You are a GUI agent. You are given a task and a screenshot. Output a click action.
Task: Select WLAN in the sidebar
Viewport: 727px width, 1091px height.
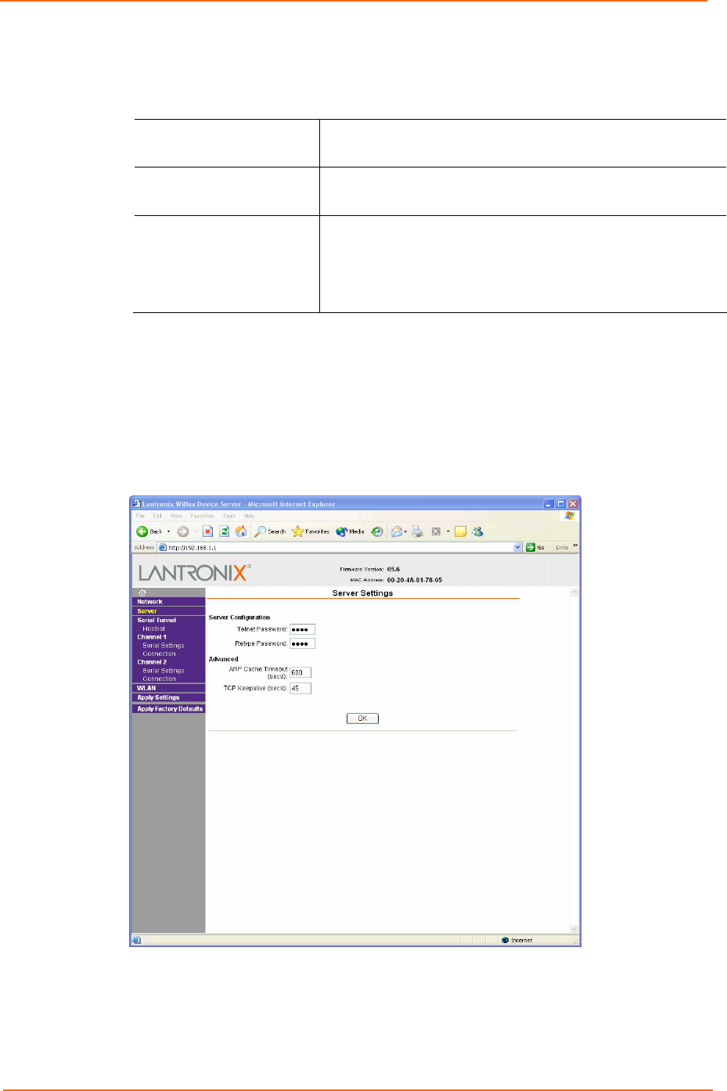pos(146,688)
